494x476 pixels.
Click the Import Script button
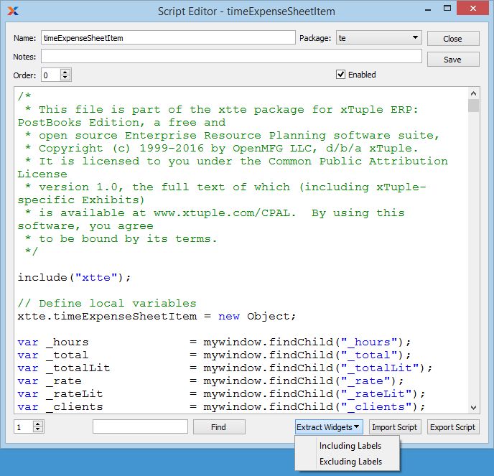click(x=395, y=427)
